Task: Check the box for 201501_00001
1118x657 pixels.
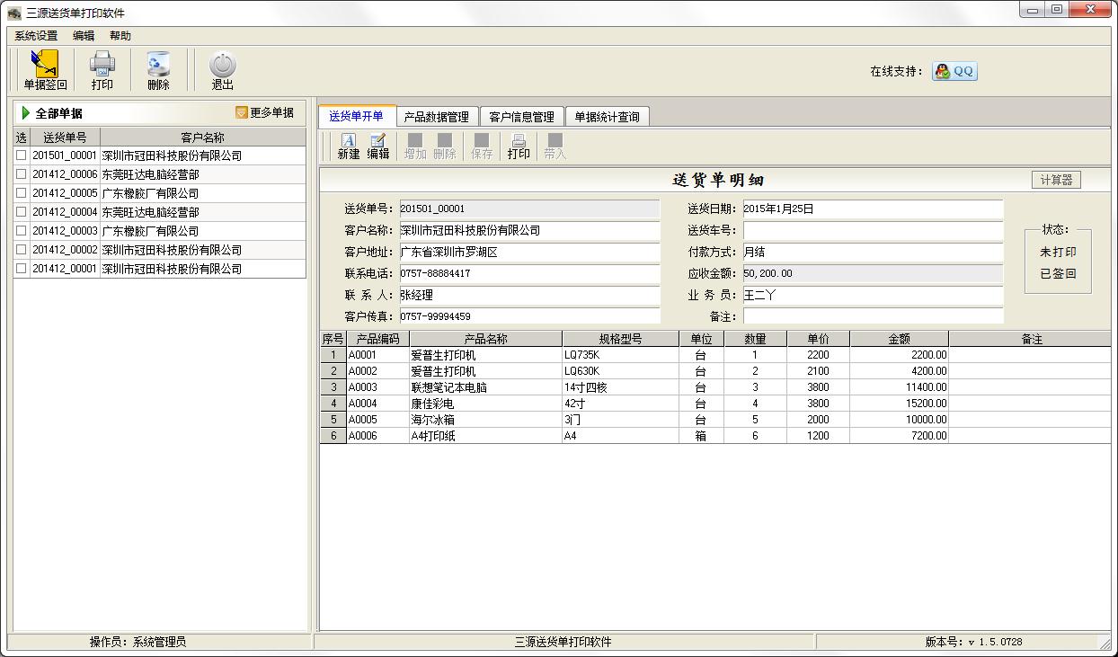Action: tap(22, 155)
